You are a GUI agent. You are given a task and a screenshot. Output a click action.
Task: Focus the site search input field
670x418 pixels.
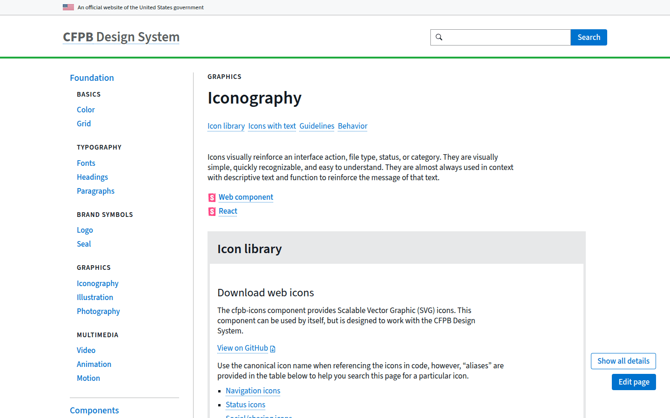[x=501, y=38]
